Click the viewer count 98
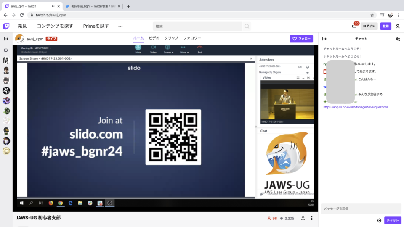The image size is (404, 227). pyautogui.click(x=272, y=218)
